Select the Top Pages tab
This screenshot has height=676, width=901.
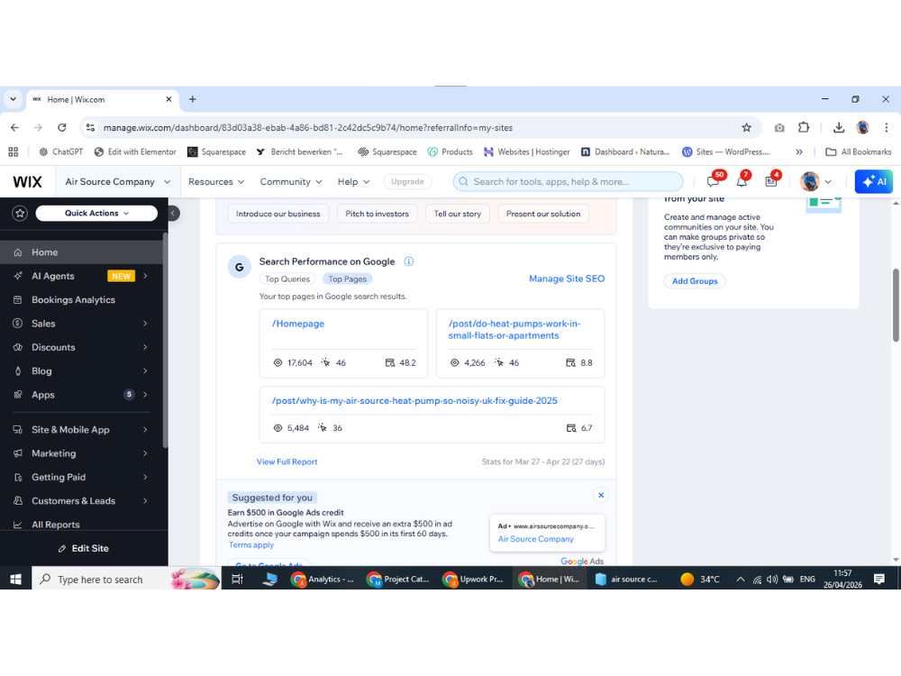[x=347, y=279]
